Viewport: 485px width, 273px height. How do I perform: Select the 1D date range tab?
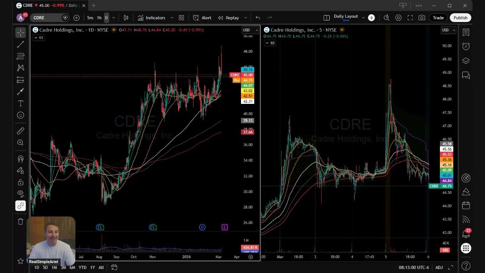36,267
